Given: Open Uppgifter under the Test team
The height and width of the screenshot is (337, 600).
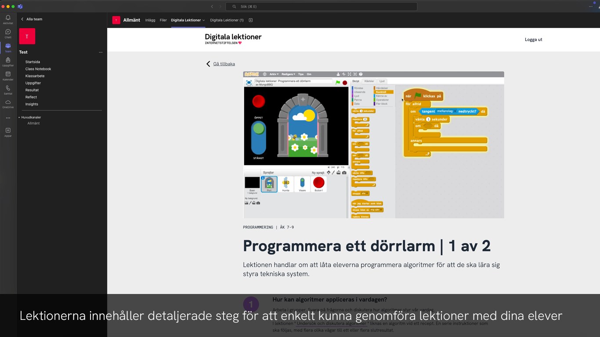Looking at the screenshot, I should pyautogui.click(x=33, y=83).
